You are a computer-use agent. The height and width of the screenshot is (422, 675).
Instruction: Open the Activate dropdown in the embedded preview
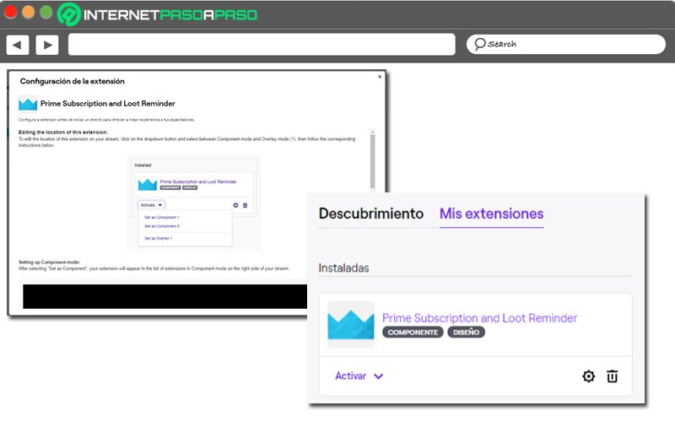tap(151, 205)
